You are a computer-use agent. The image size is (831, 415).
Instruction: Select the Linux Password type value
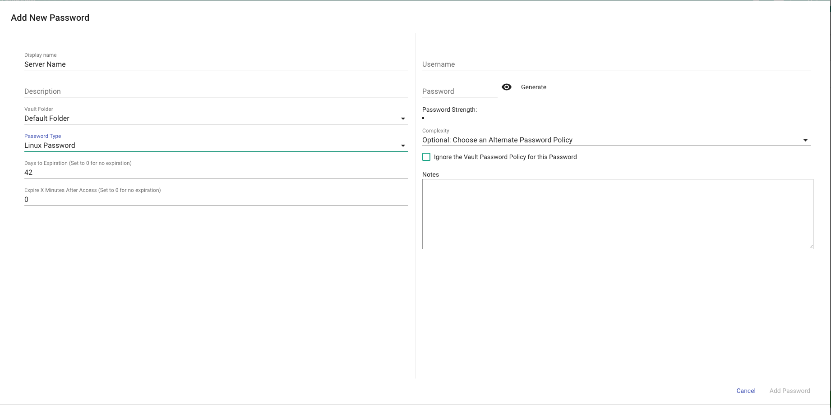(50, 146)
